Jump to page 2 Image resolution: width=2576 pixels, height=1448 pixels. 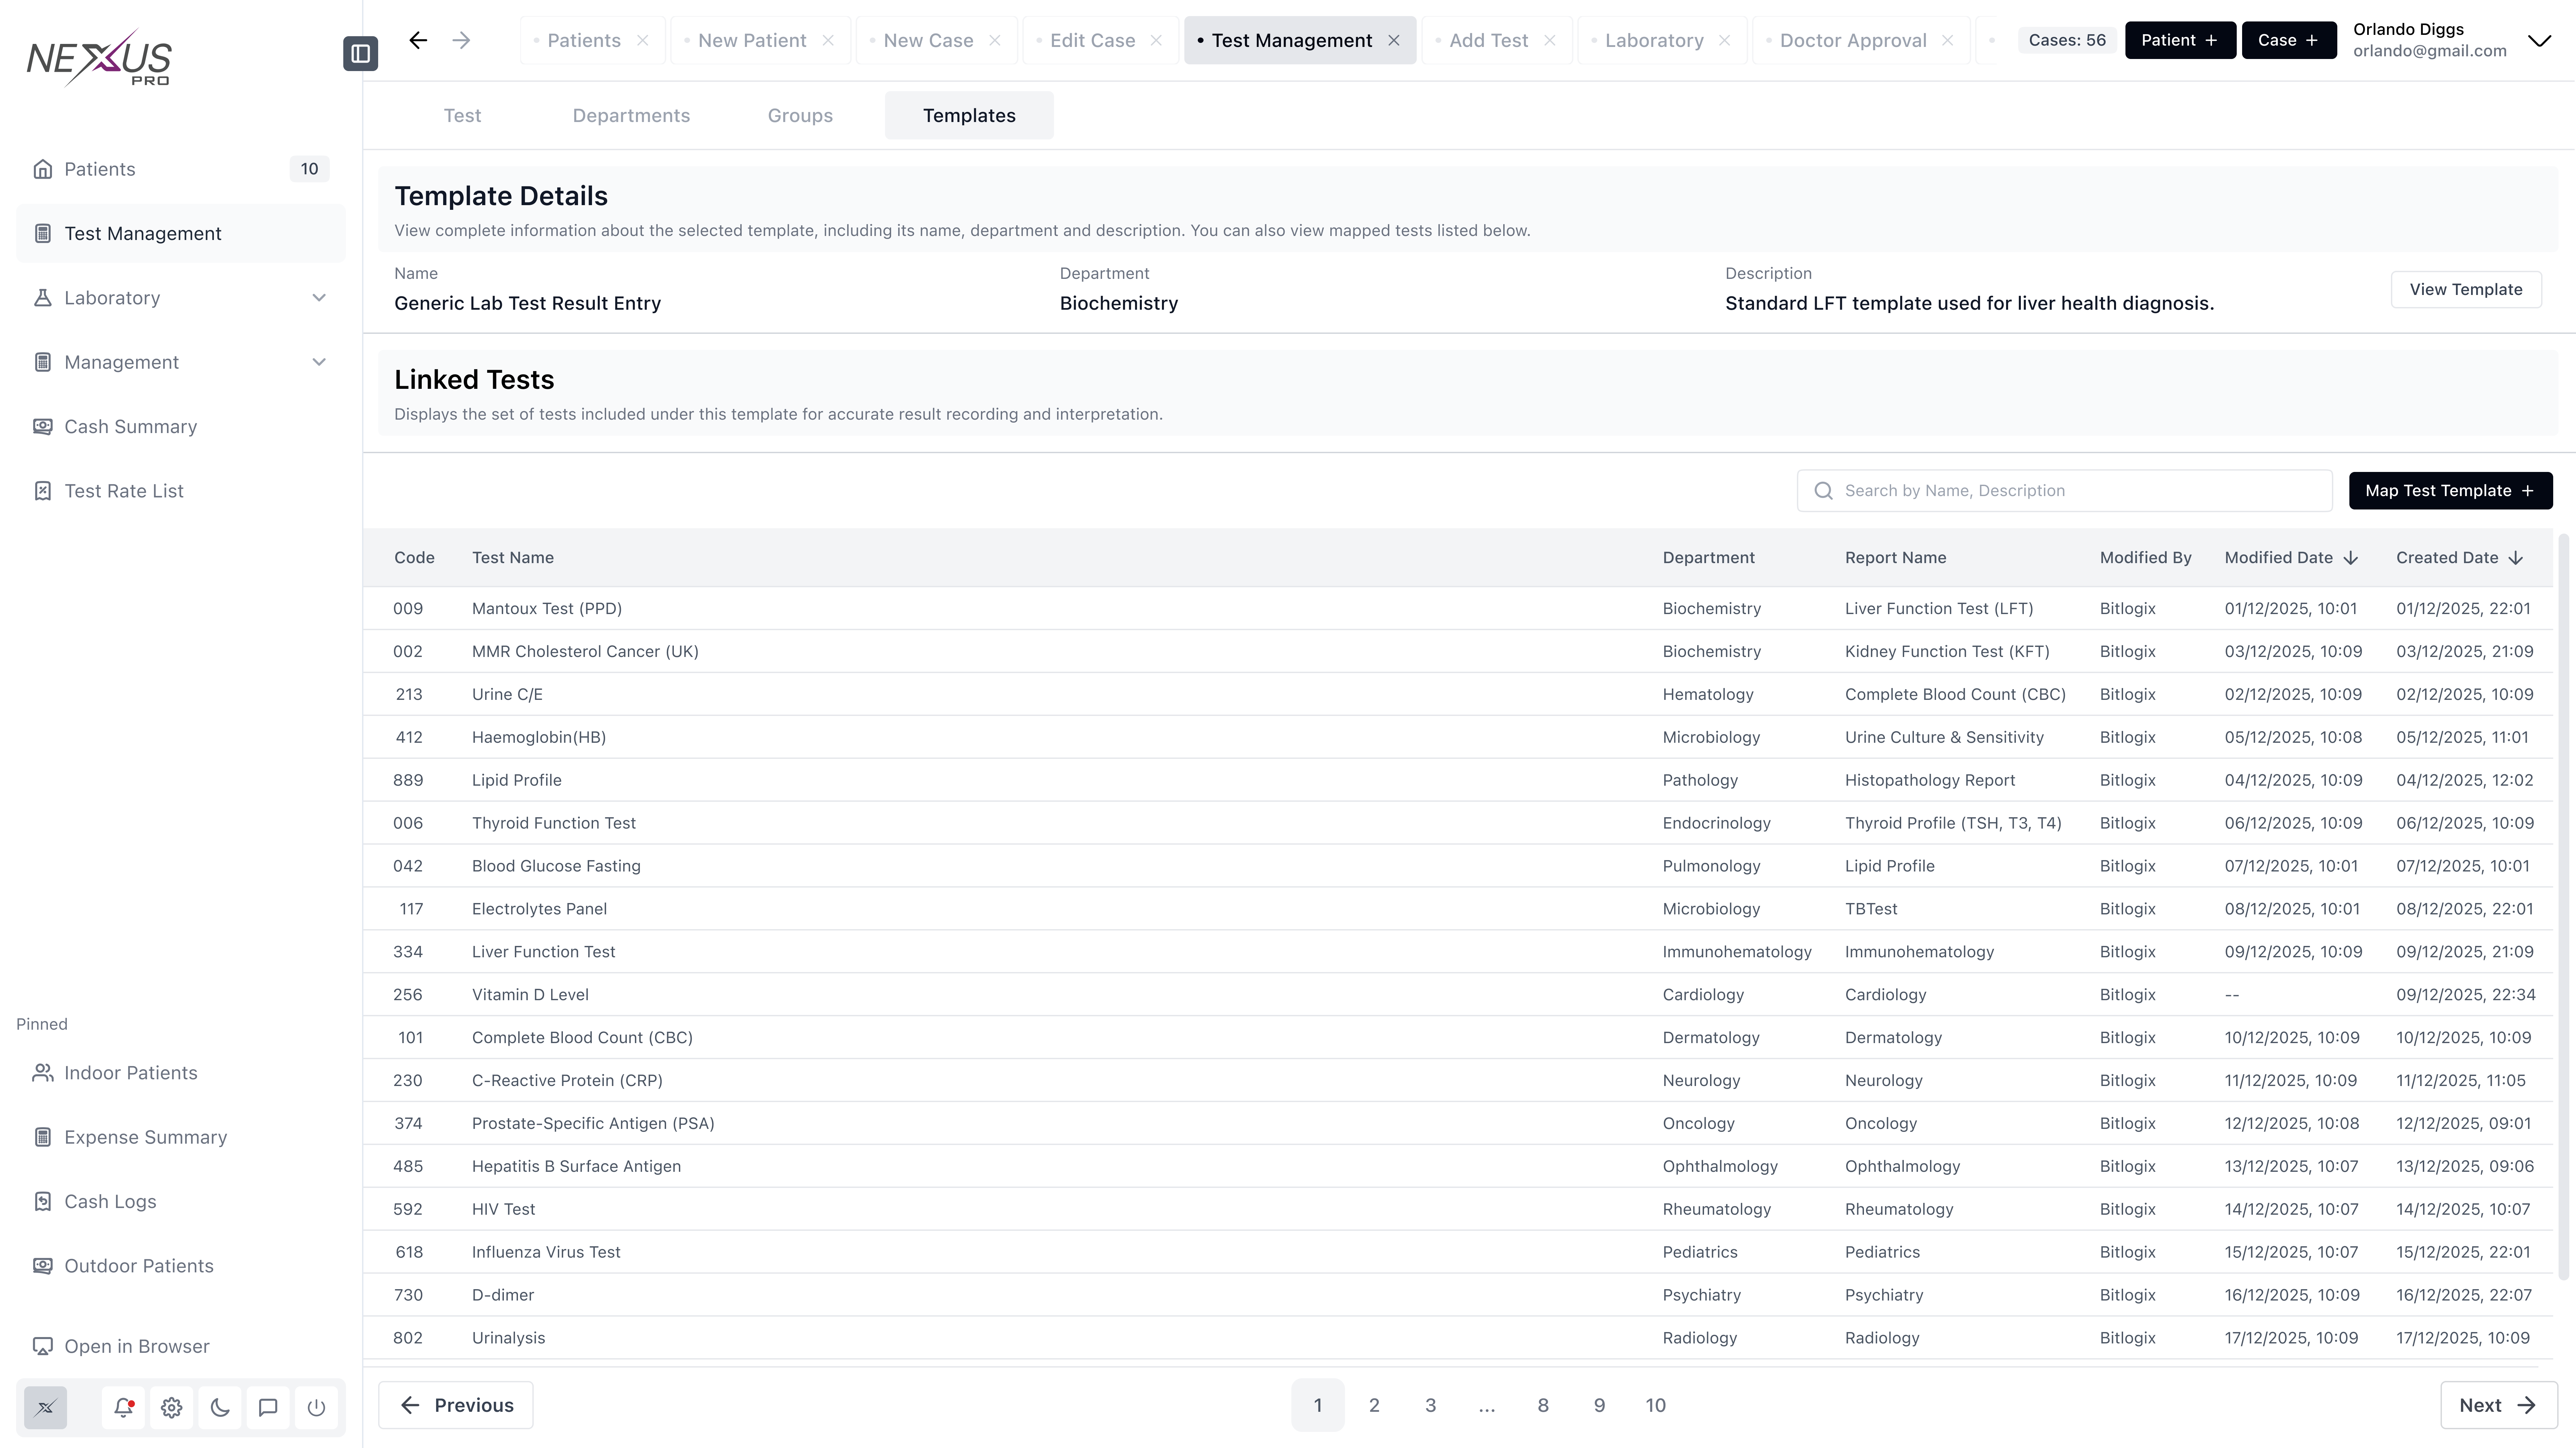pos(1374,1405)
